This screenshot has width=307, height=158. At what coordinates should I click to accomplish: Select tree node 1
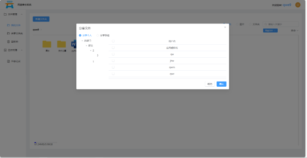tap(93, 61)
